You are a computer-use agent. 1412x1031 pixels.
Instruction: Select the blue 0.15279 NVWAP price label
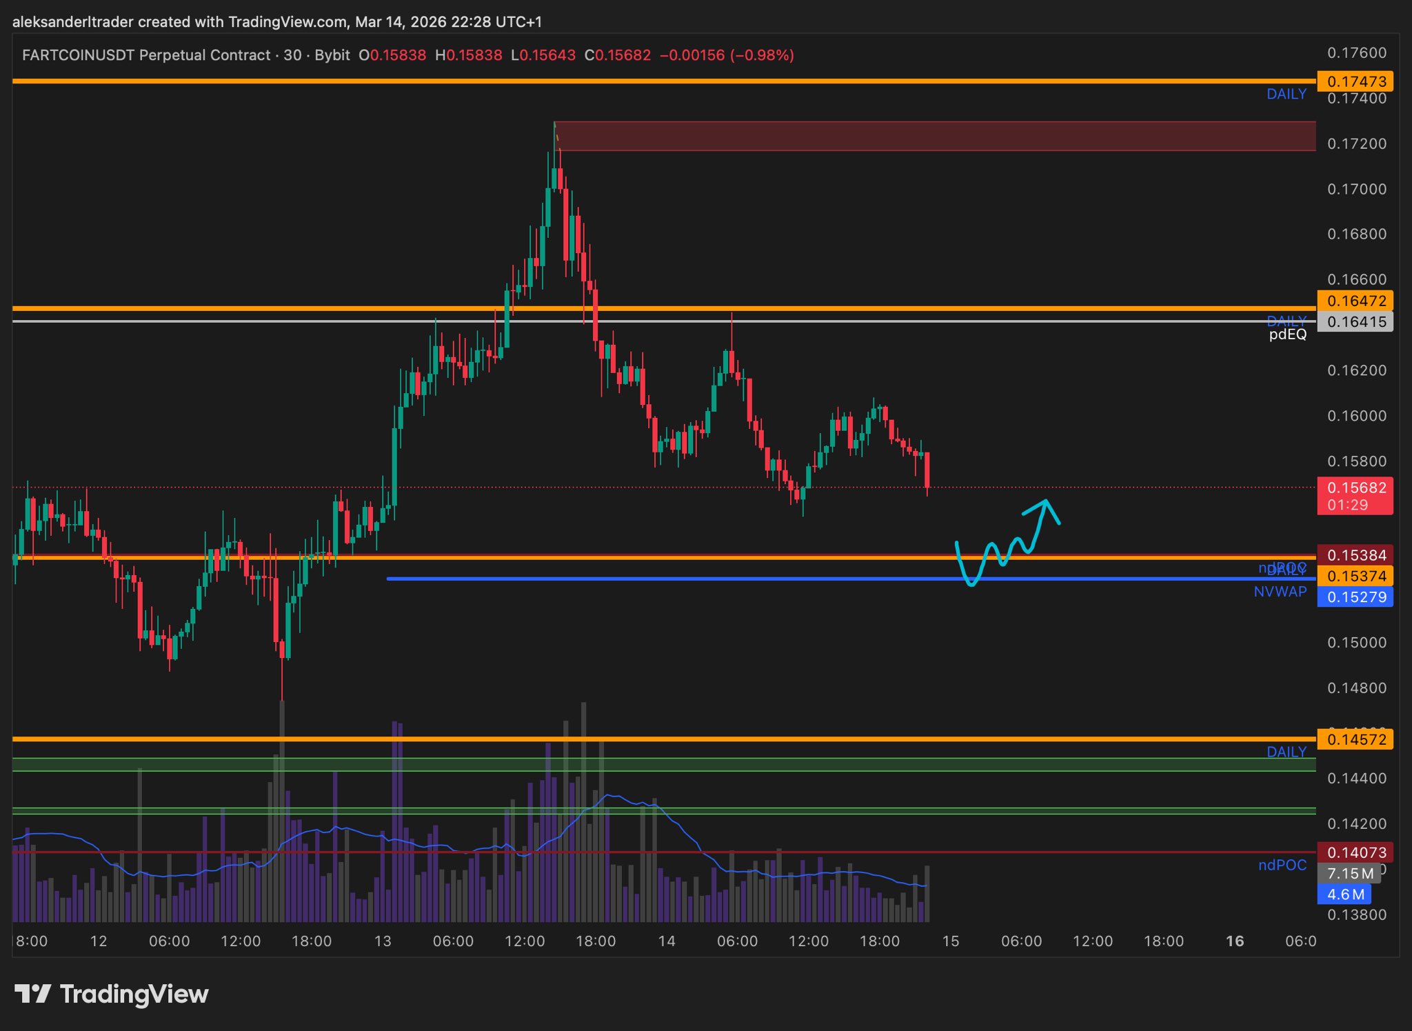pyautogui.click(x=1355, y=597)
